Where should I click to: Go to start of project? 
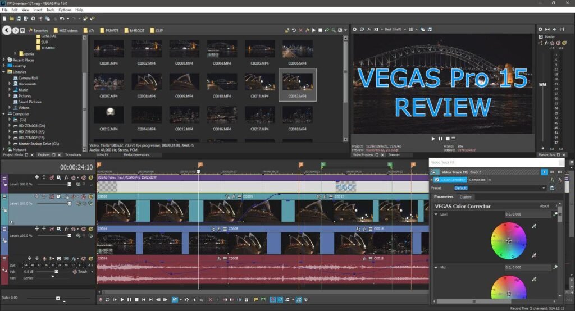point(144,300)
